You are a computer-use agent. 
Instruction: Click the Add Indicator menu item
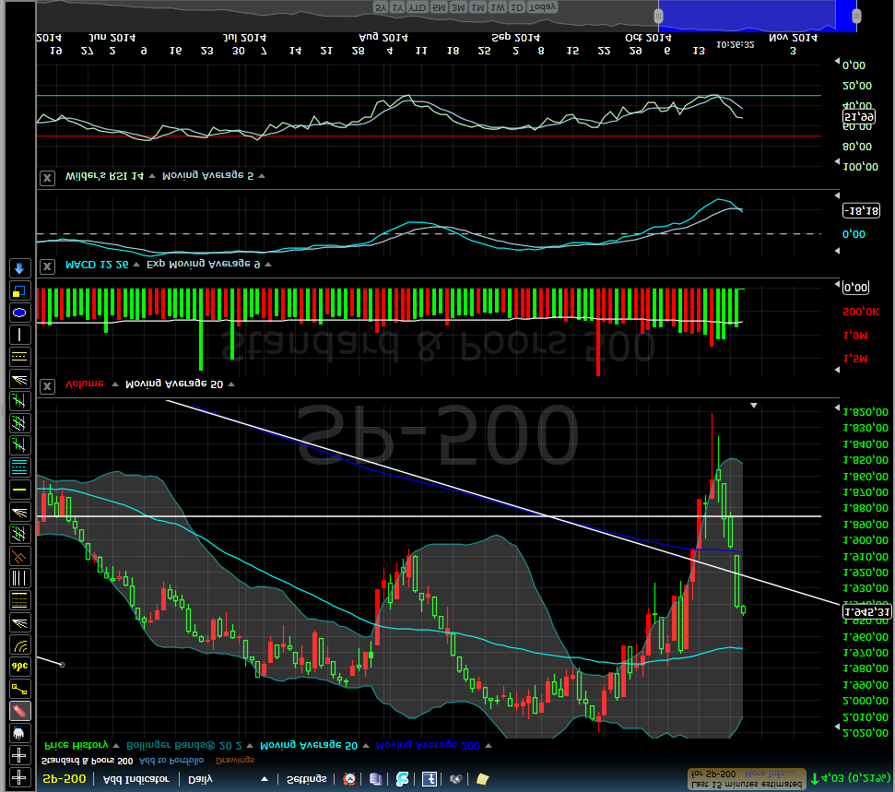point(136,779)
